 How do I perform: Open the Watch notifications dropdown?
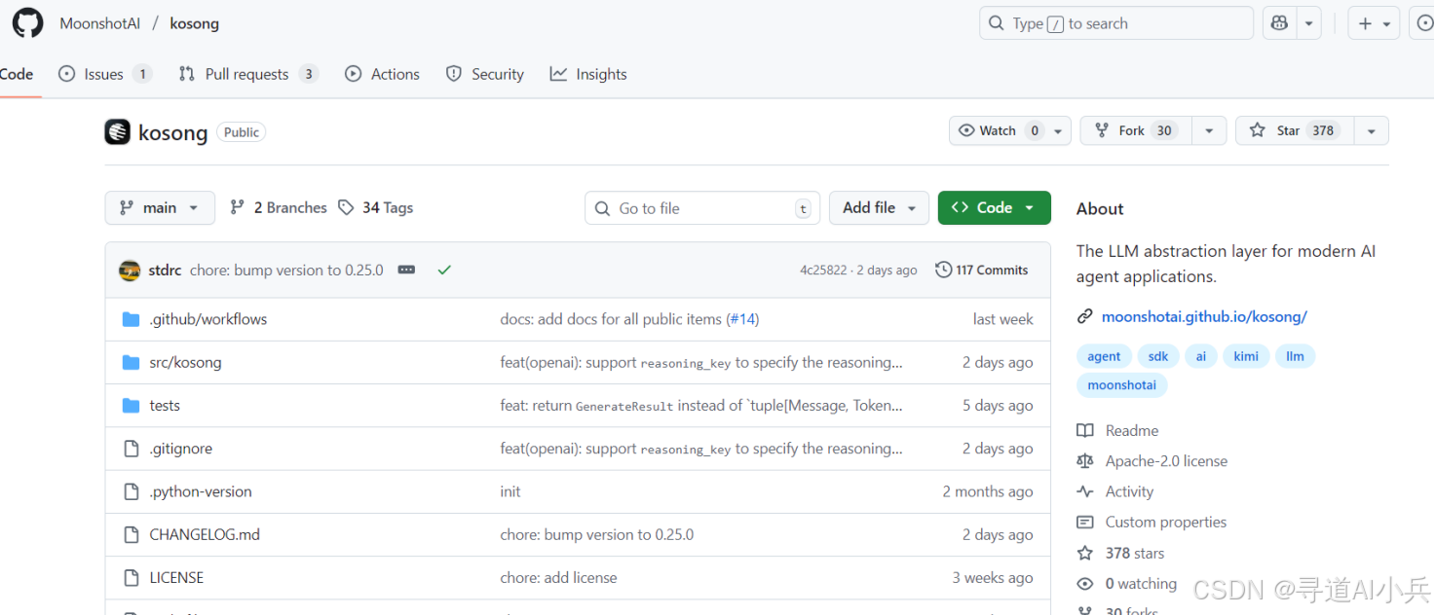coord(1010,130)
